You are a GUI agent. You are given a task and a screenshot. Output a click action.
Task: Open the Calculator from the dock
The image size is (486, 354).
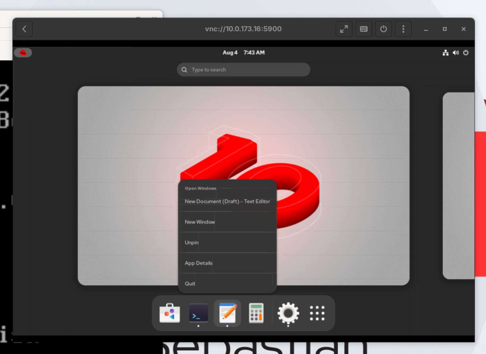click(256, 313)
